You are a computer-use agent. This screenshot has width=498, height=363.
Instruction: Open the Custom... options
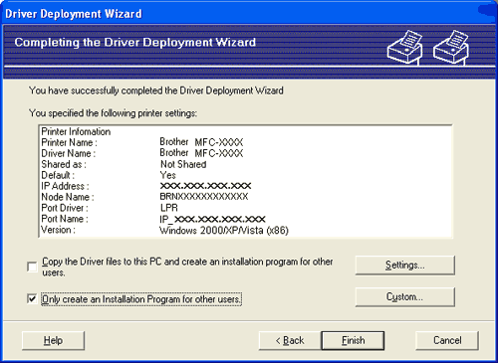pos(404,297)
